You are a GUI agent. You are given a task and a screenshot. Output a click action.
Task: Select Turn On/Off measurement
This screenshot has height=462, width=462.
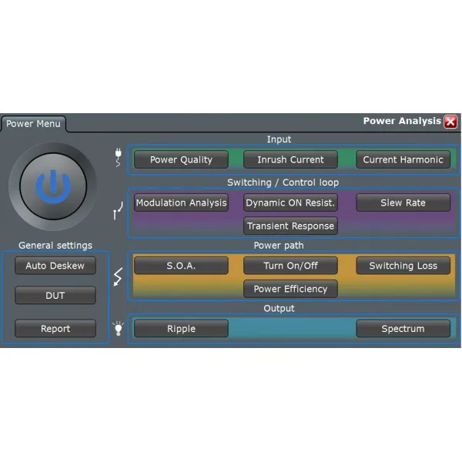(290, 266)
